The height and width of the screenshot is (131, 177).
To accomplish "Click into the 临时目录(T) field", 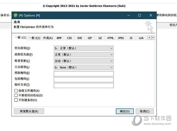I will pyautogui.click(x=84, y=85).
